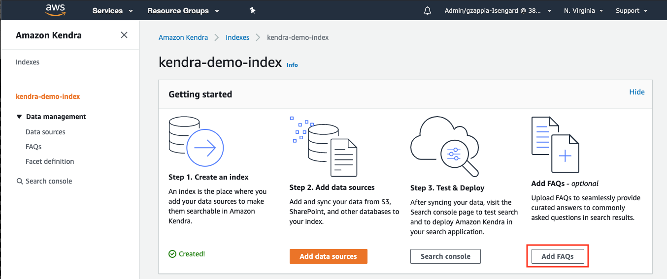
Task: Click the Amazon Kendra breadcrumb
Action: (183, 37)
